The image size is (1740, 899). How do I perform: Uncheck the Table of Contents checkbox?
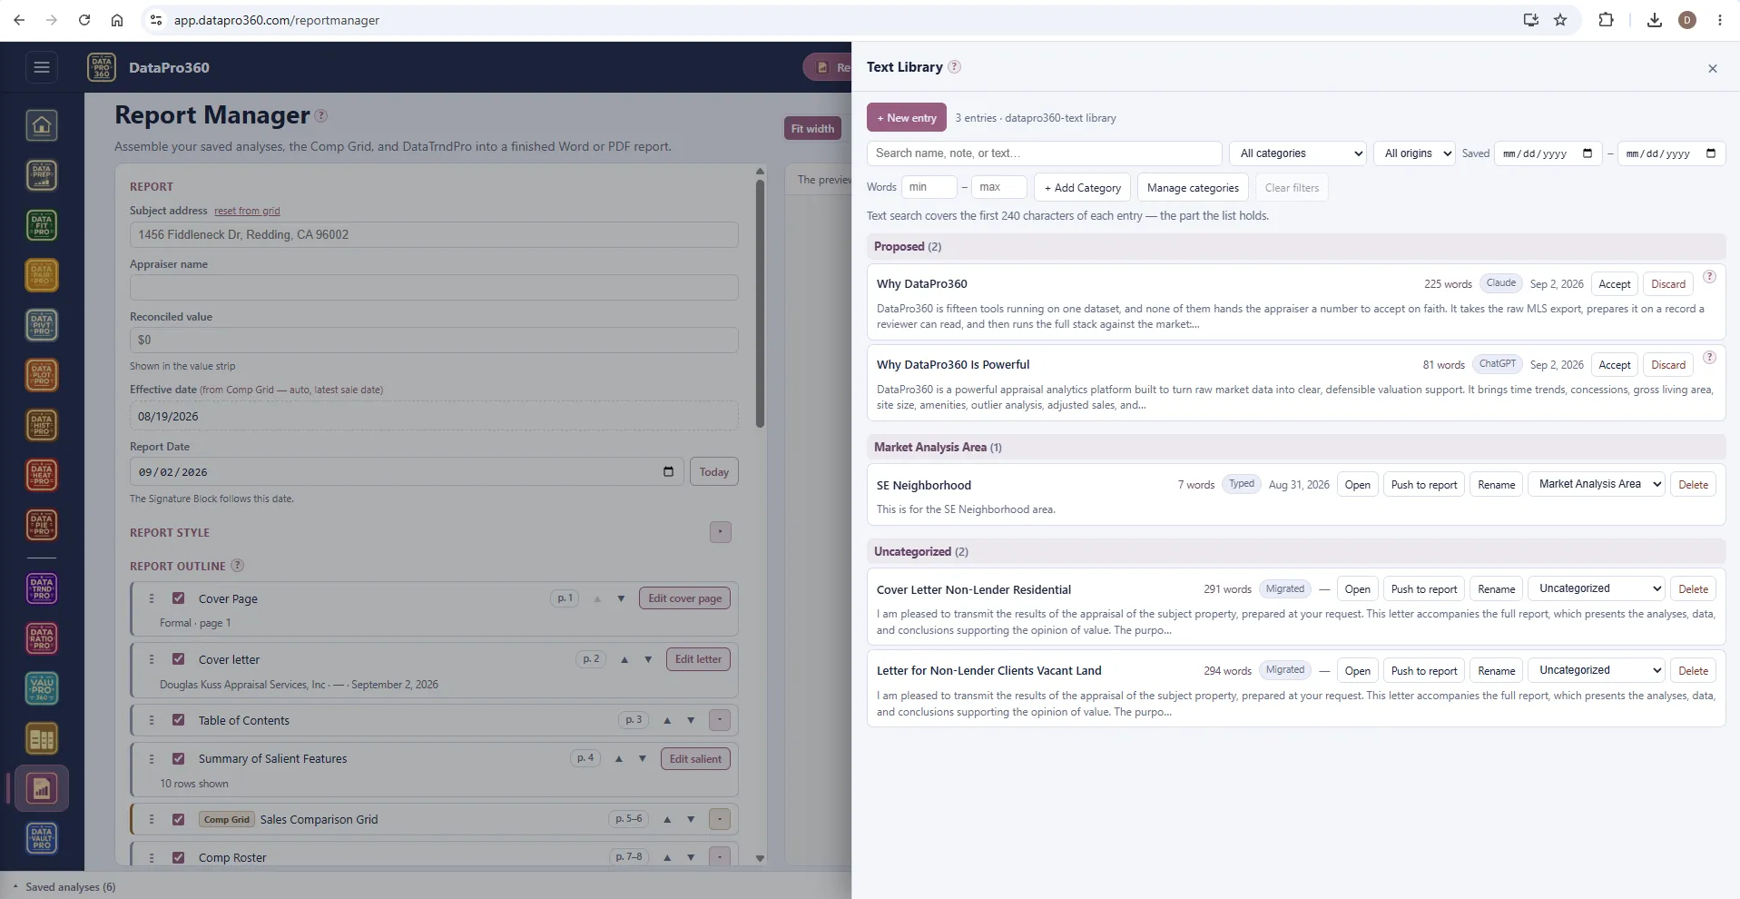tap(179, 720)
